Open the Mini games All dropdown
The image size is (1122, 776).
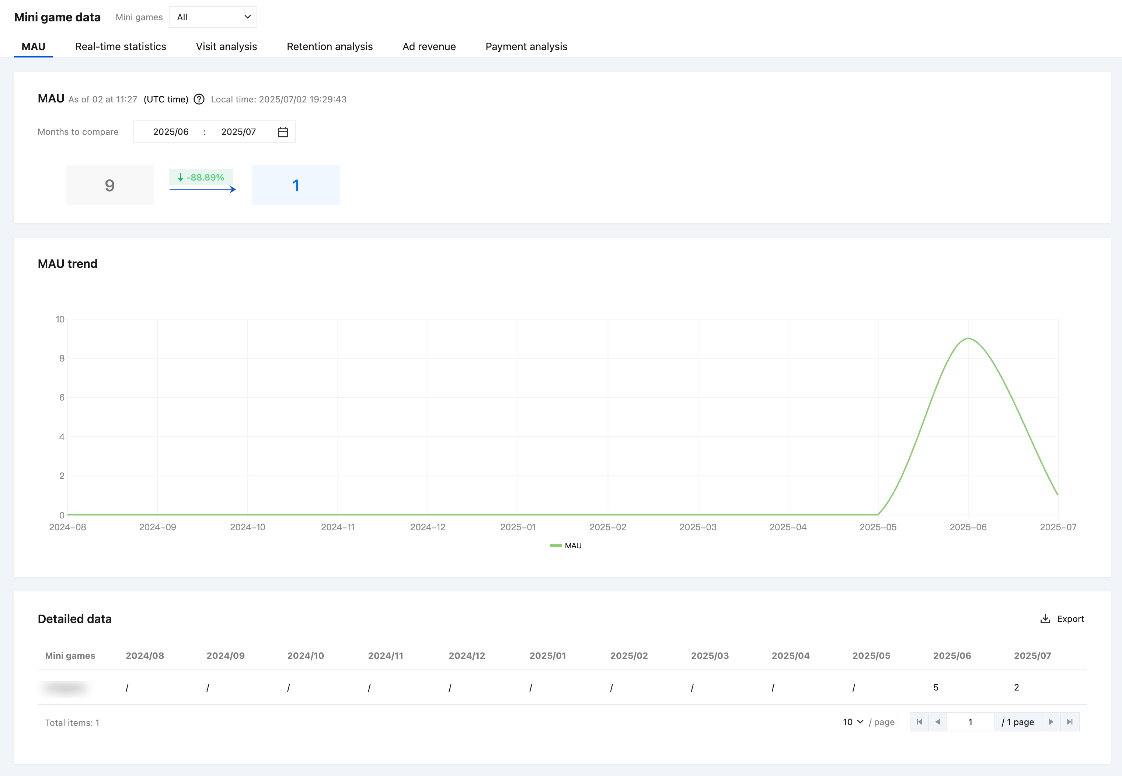(213, 17)
